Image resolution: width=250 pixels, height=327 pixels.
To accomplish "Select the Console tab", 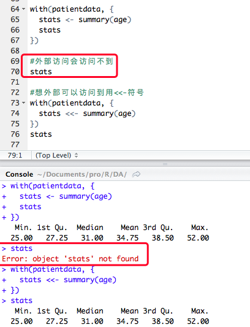I will click(x=19, y=174).
